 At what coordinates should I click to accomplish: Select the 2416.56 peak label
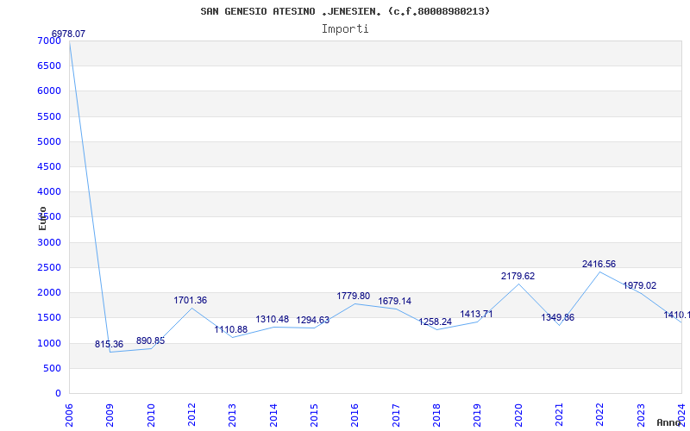click(x=599, y=265)
